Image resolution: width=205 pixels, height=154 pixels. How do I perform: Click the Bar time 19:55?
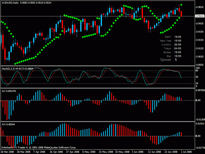pos(178,56)
